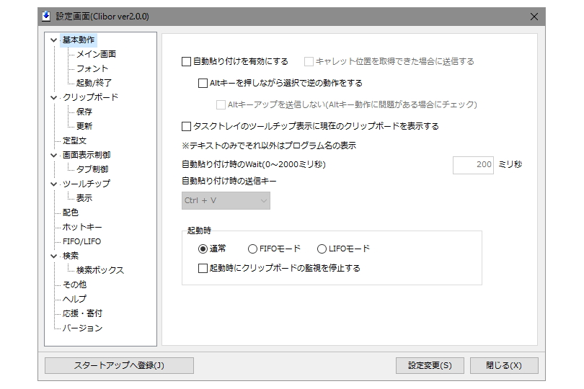Open the 定型文 settings page
The image size is (584, 389).
(74, 140)
